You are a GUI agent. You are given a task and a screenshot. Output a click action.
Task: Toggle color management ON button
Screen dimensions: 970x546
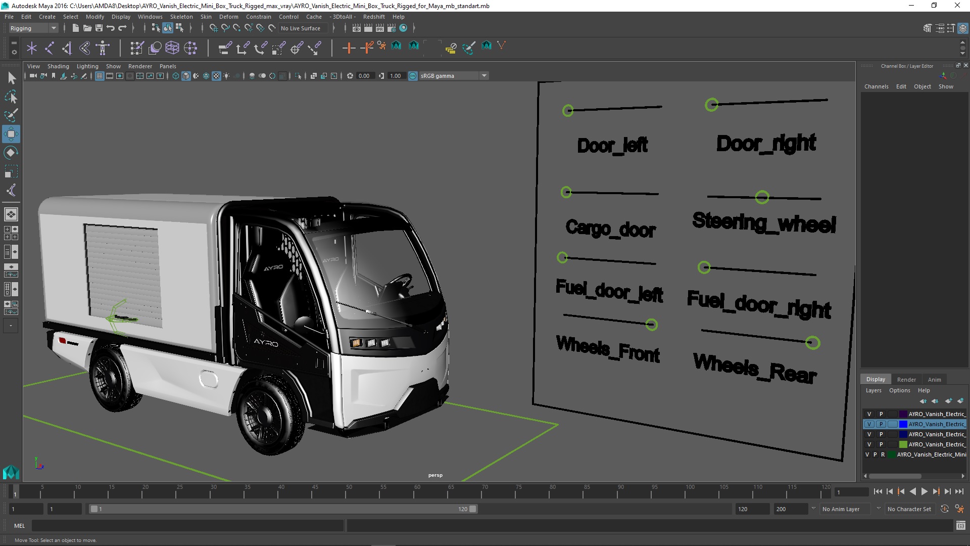413,76
